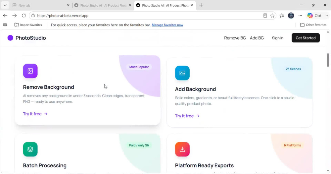The width and height of the screenshot is (331, 174).
Task: Open the favorites list icon
Action: (282, 16)
